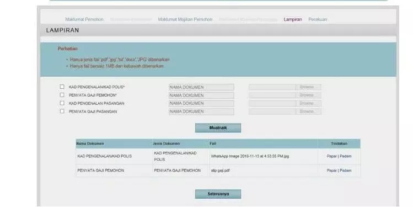Switch to the Lampiran tab
Screen dimensions: 413x207
pos(293,19)
